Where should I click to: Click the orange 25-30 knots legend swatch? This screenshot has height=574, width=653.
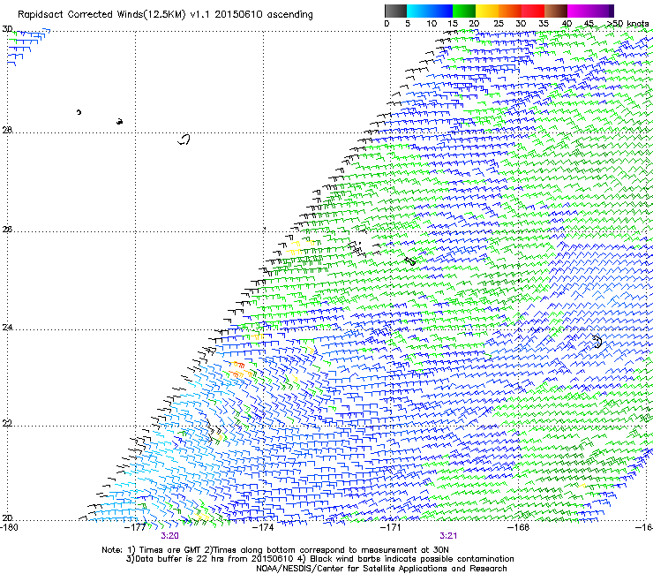tap(510, 11)
